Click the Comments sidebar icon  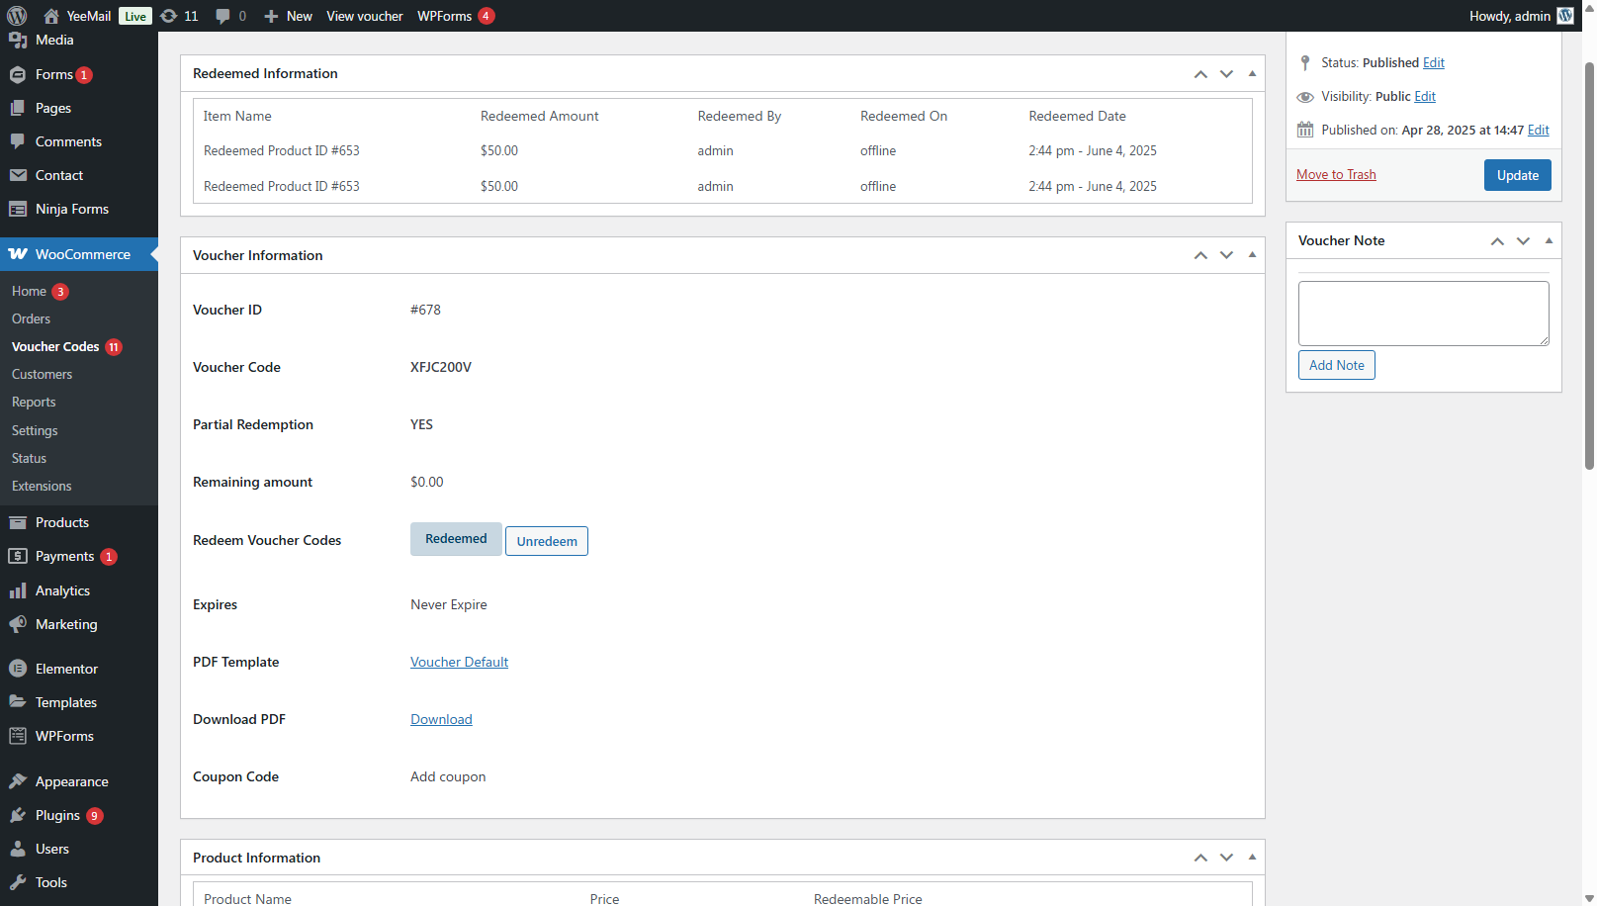click(x=18, y=141)
